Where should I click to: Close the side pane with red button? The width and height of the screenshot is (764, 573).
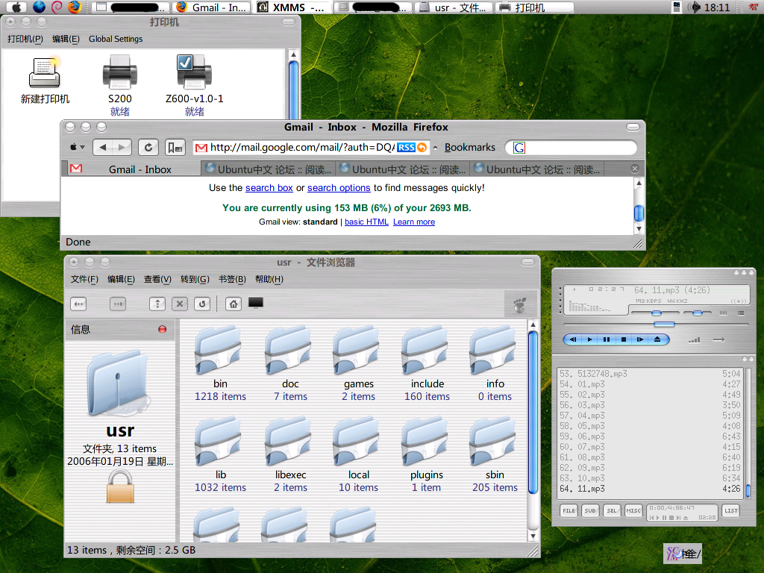(162, 329)
